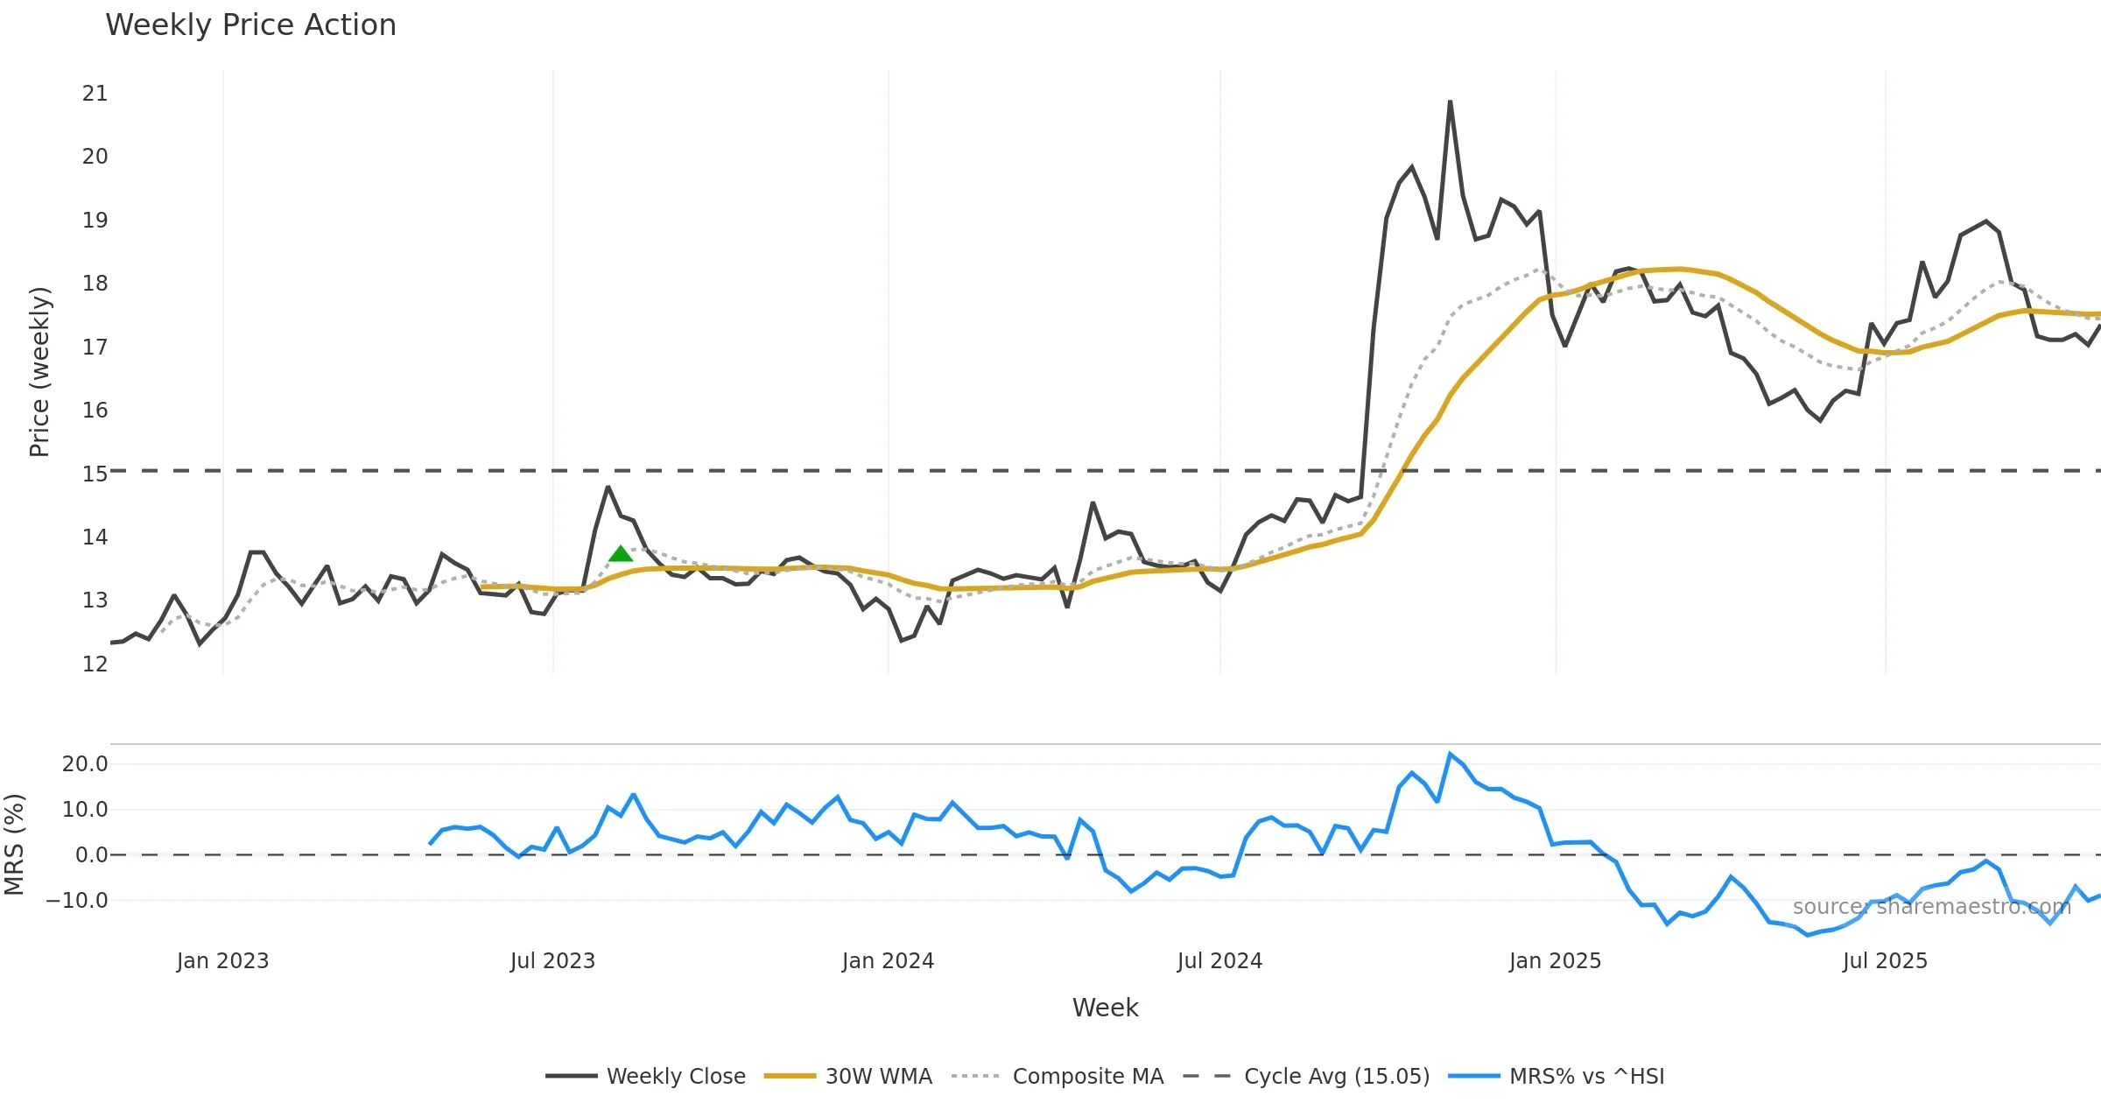This screenshot has height=1103, width=2101.
Task: Click the Jan 2025 x-axis label
Action: point(1555,961)
